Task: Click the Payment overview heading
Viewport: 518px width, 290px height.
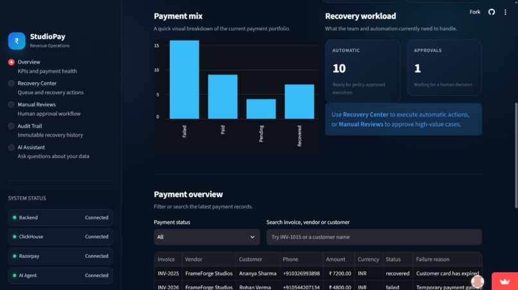Action: (x=188, y=194)
